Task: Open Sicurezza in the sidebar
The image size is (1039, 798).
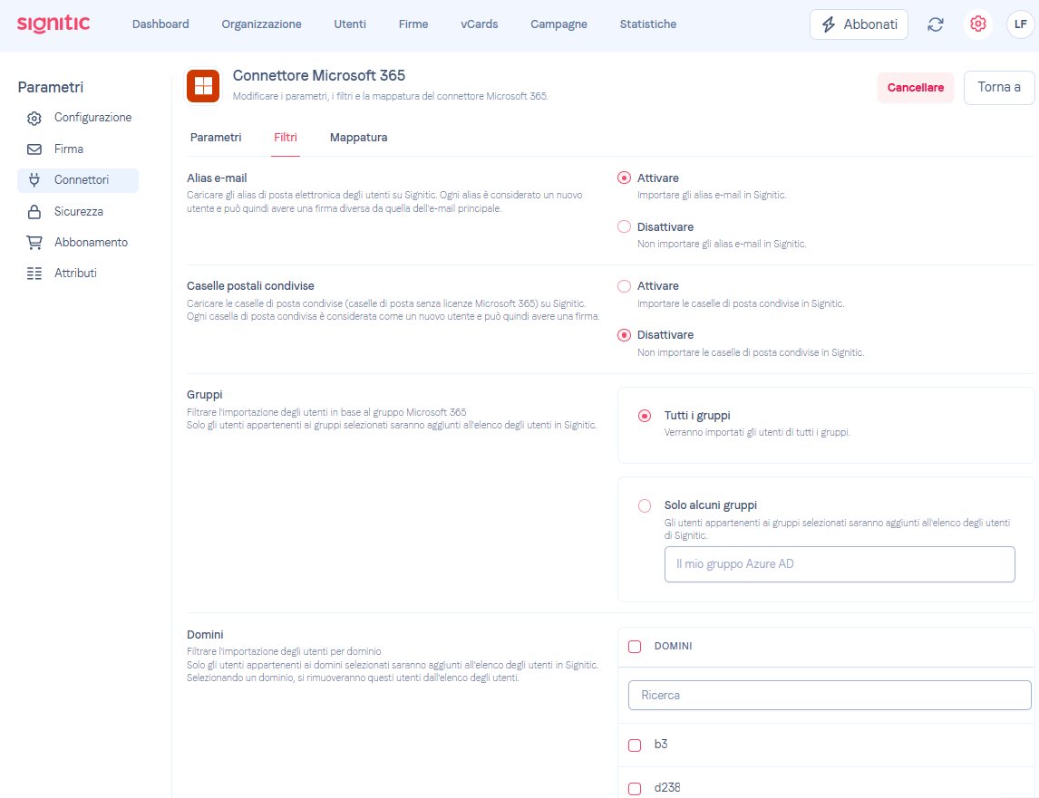Action: (78, 211)
